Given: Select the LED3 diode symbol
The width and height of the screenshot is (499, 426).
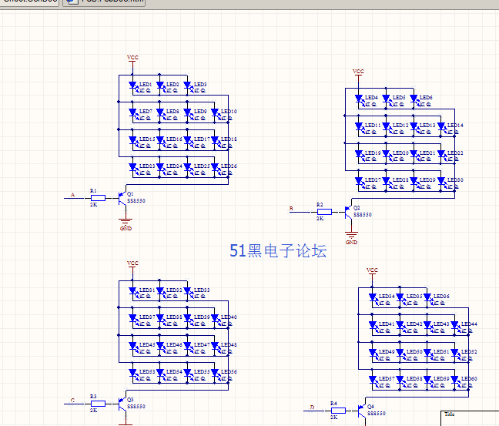Looking at the screenshot, I should (187, 85).
